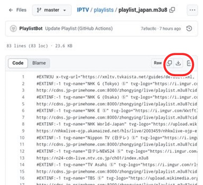Screen dimensions: 203x185
Task: Download raw file icon
Action: click(x=178, y=63)
